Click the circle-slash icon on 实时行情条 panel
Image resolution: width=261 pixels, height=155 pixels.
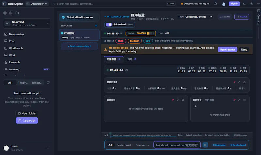pos(244,82)
